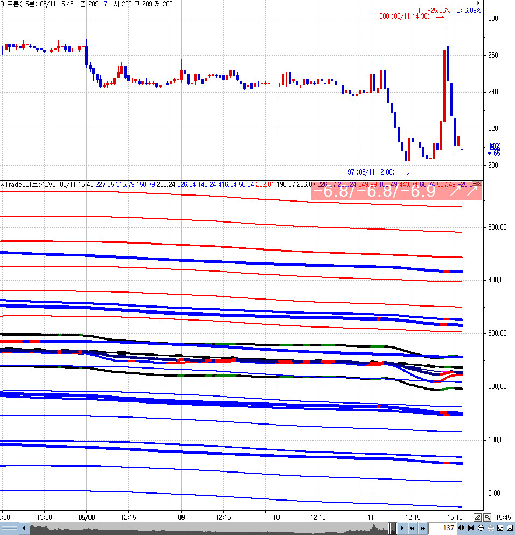The width and height of the screenshot is (515, 535).
Task: Click the XTrade_이트론_V5 indicator name label
Action: pyautogui.click(x=28, y=184)
